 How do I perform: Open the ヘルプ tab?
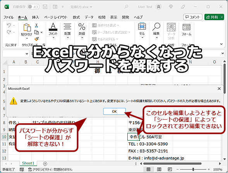click(x=138, y=17)
